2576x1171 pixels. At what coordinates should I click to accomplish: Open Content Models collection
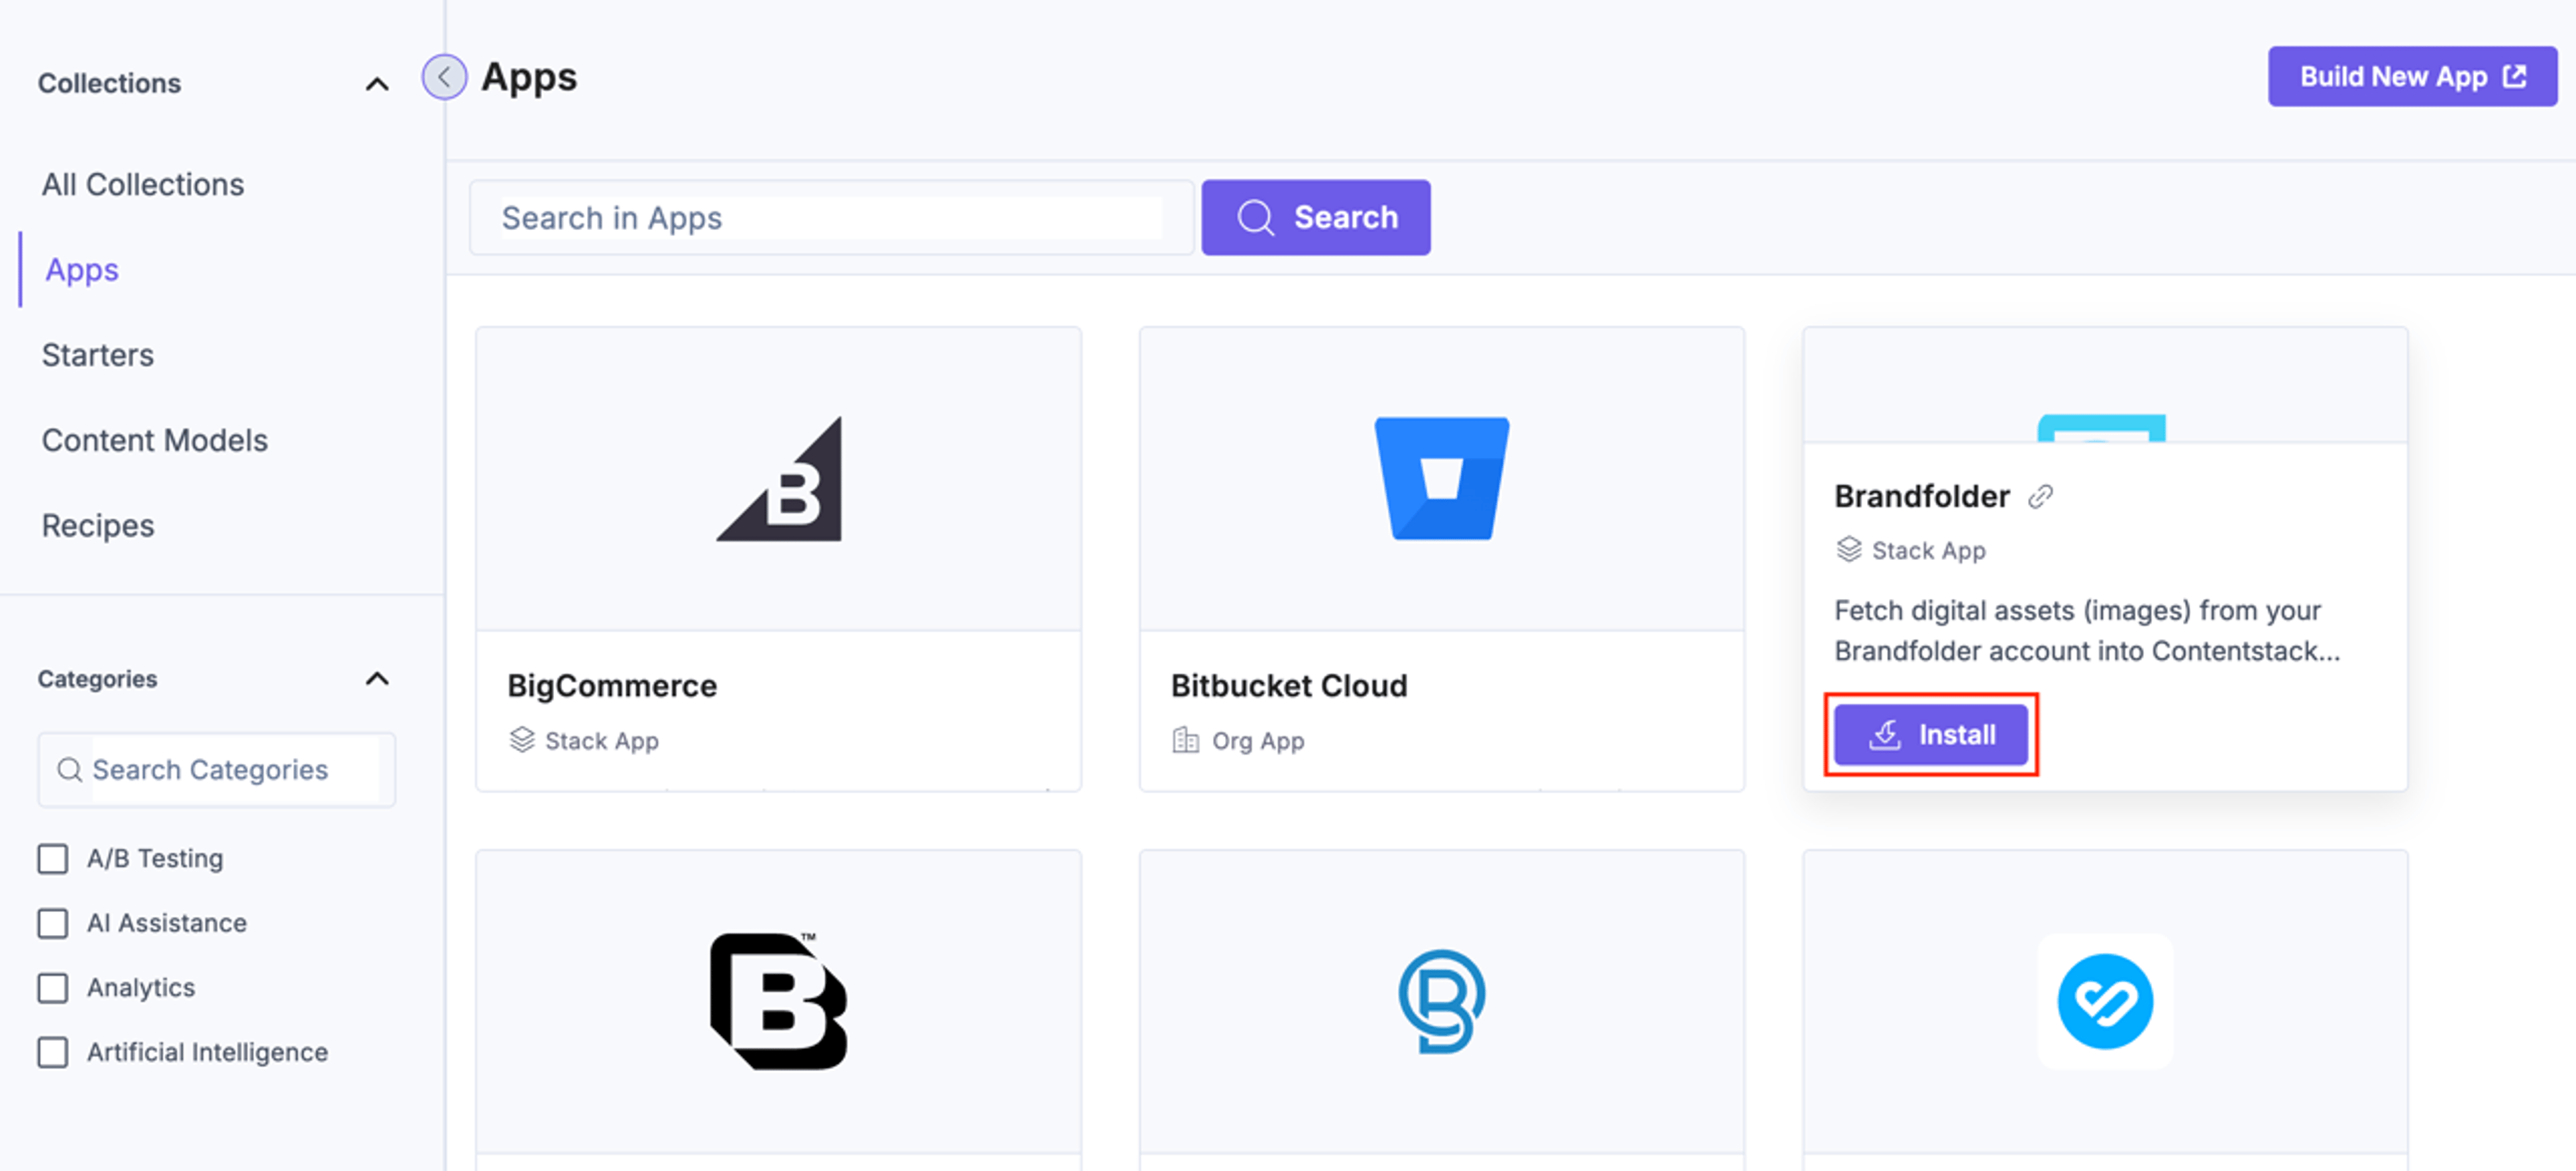click(155, 440)
